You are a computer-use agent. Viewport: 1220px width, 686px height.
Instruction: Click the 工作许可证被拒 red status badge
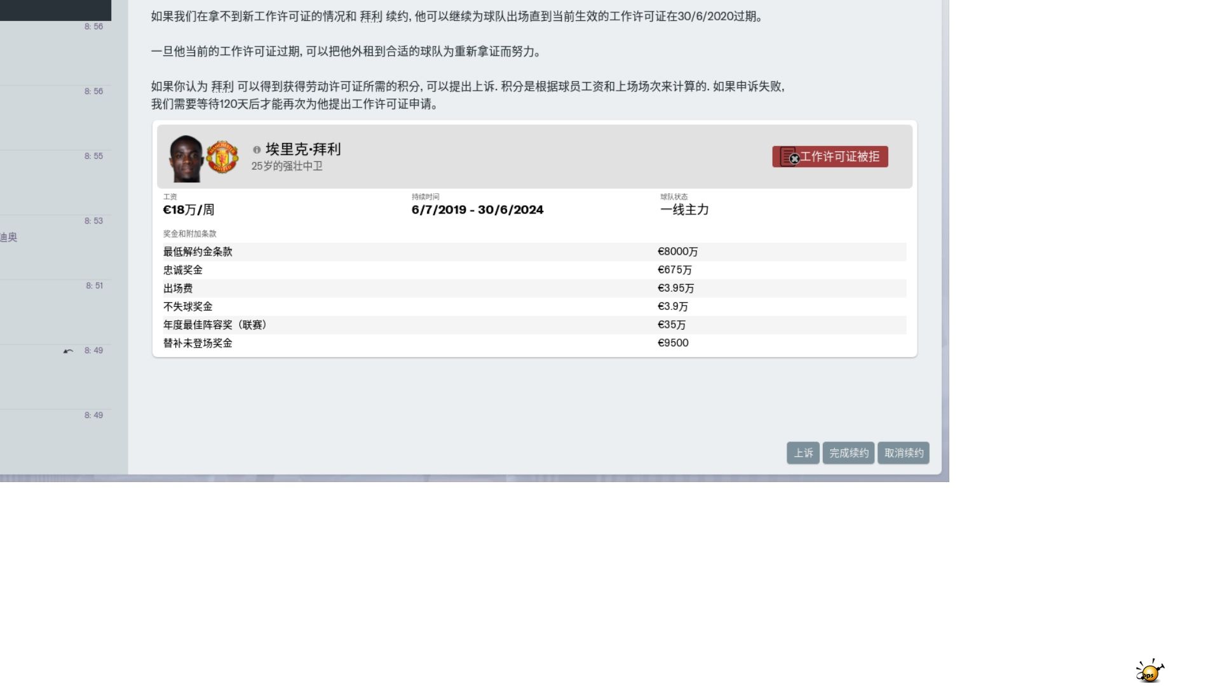[839, 157]
